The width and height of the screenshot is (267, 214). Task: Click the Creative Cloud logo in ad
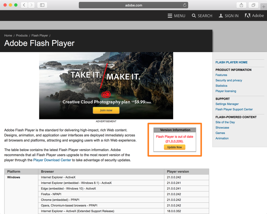[x=106, y=94]
